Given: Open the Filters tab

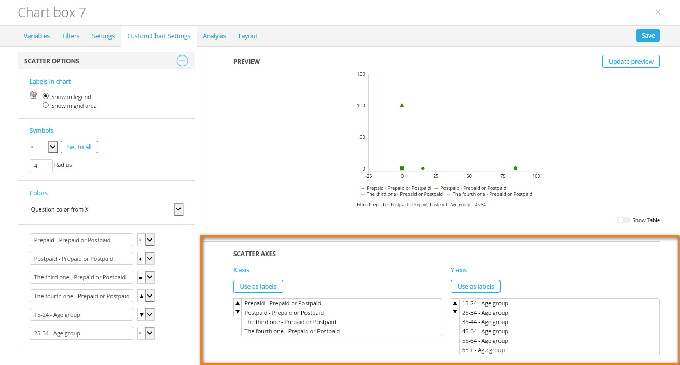Looking at the screenshot, I should click(71, 36).
